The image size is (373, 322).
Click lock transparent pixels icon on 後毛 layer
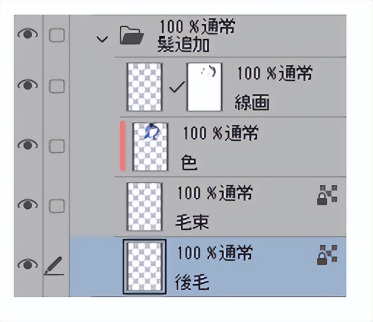(x=327, y=255)
